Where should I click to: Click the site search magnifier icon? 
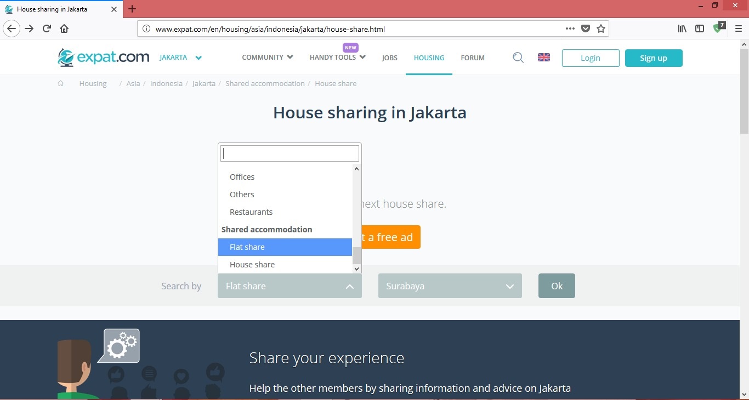[518, 58]
